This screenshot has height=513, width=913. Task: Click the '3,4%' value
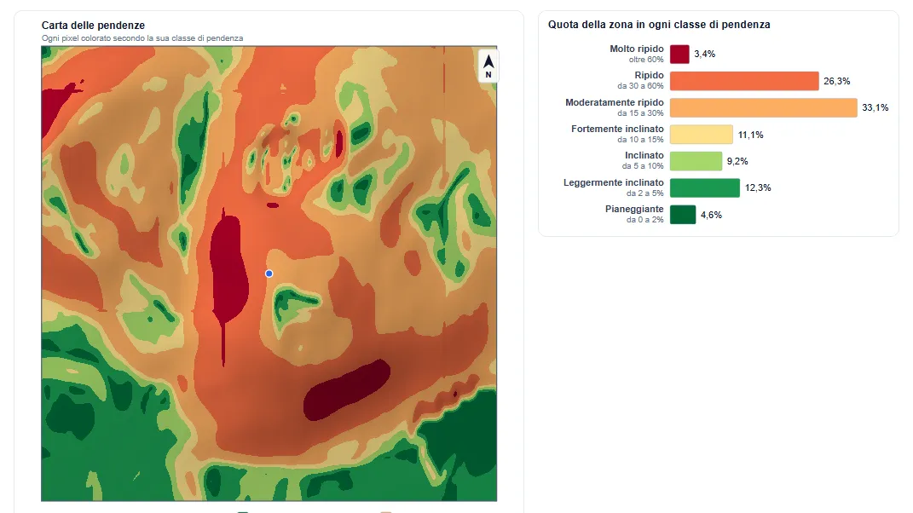[x=704, y=55]
